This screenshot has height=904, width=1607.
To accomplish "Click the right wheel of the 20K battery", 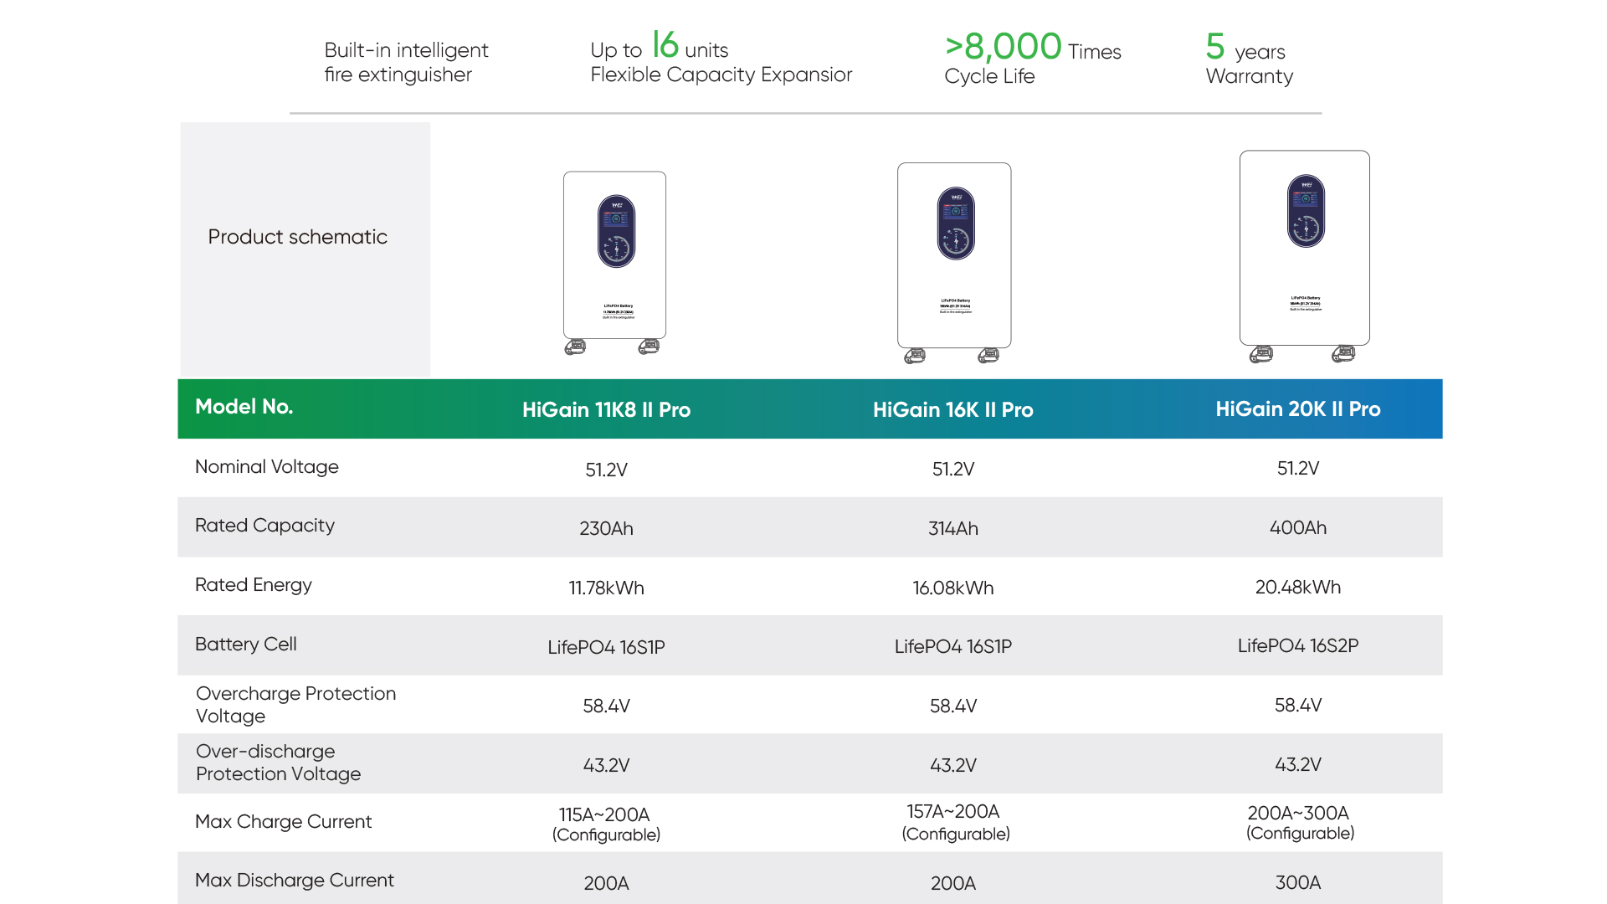I will click(x=1343, y=354).
